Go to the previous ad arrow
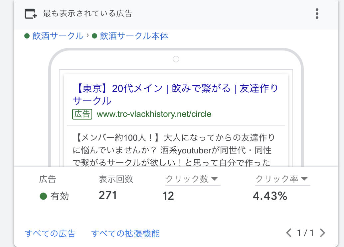This screenshot has width=344, height=247. (289, 233)
